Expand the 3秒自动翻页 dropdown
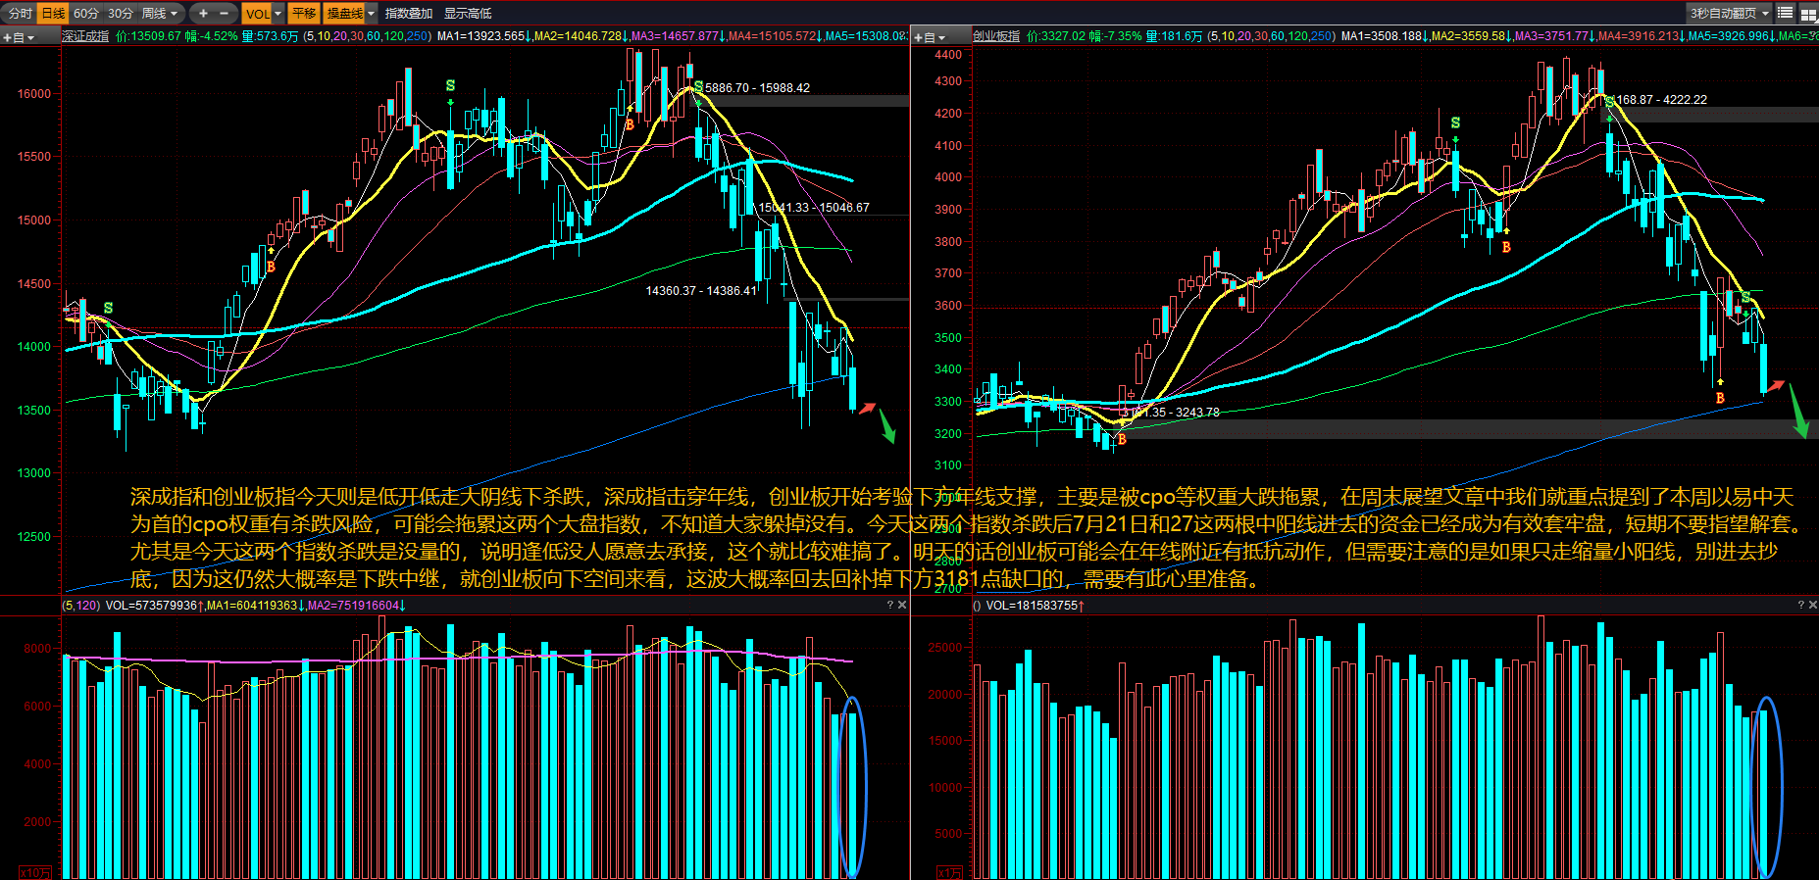This screenshot has height=880, width=1819. (1766, 13)
